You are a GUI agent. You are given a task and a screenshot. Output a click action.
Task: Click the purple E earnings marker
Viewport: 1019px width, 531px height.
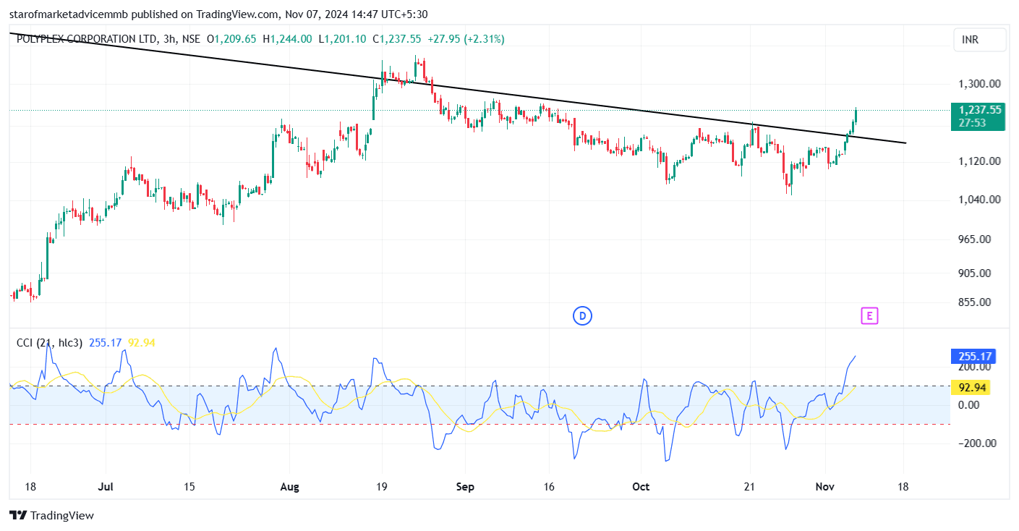click(869, 315)
